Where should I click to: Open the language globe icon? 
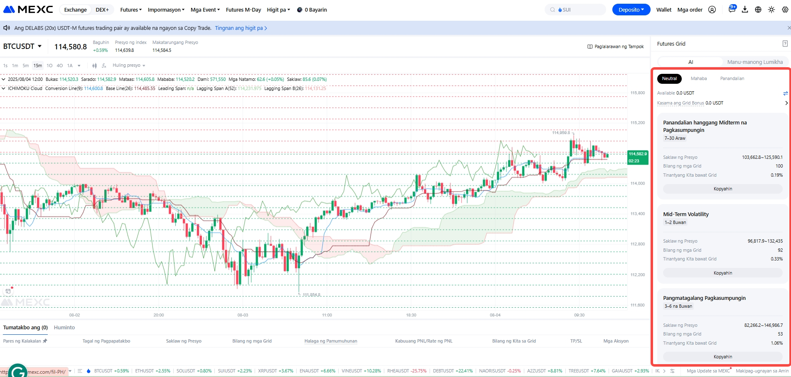tap(758, 10)
